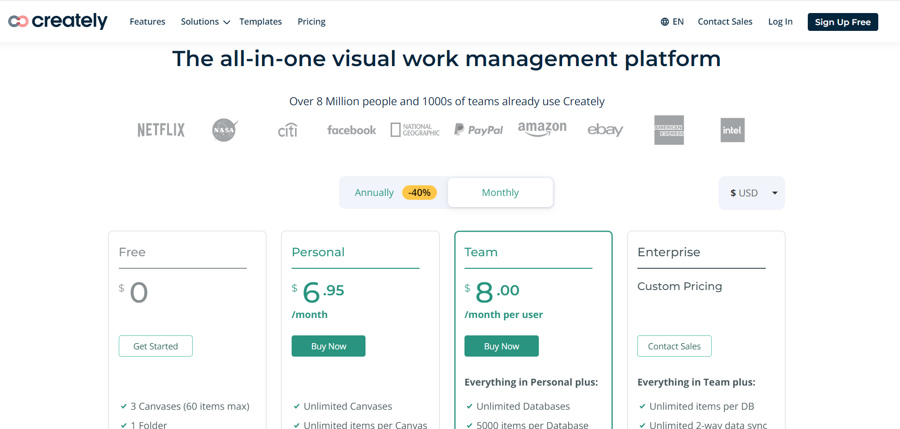Click the Netflix logo
Viewport: 900px width, 429px height.
click(161, 130)
